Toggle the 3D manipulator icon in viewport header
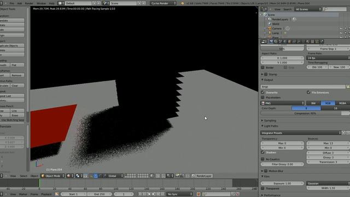 click(91, 176)
